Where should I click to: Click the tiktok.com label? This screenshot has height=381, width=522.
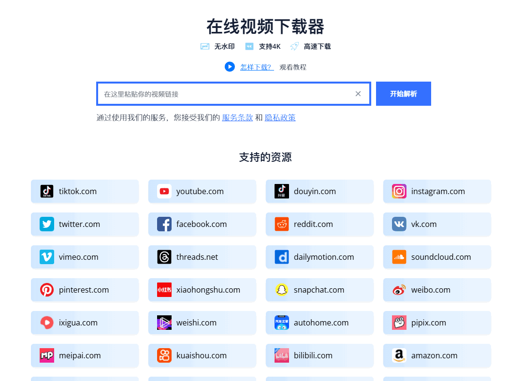[x=78, y=192]
